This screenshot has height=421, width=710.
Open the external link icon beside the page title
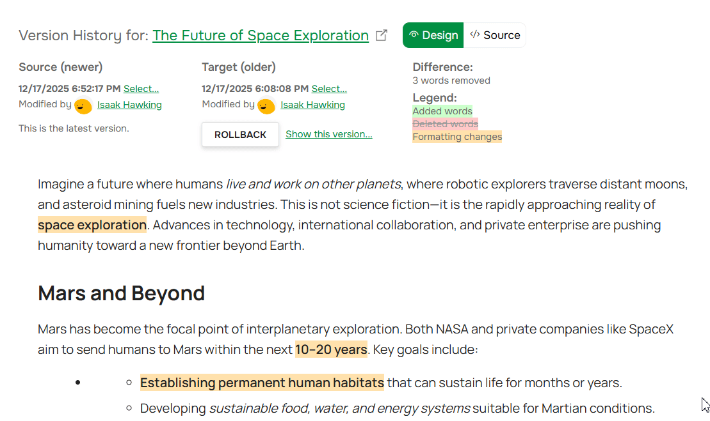[x=382, y=36]
